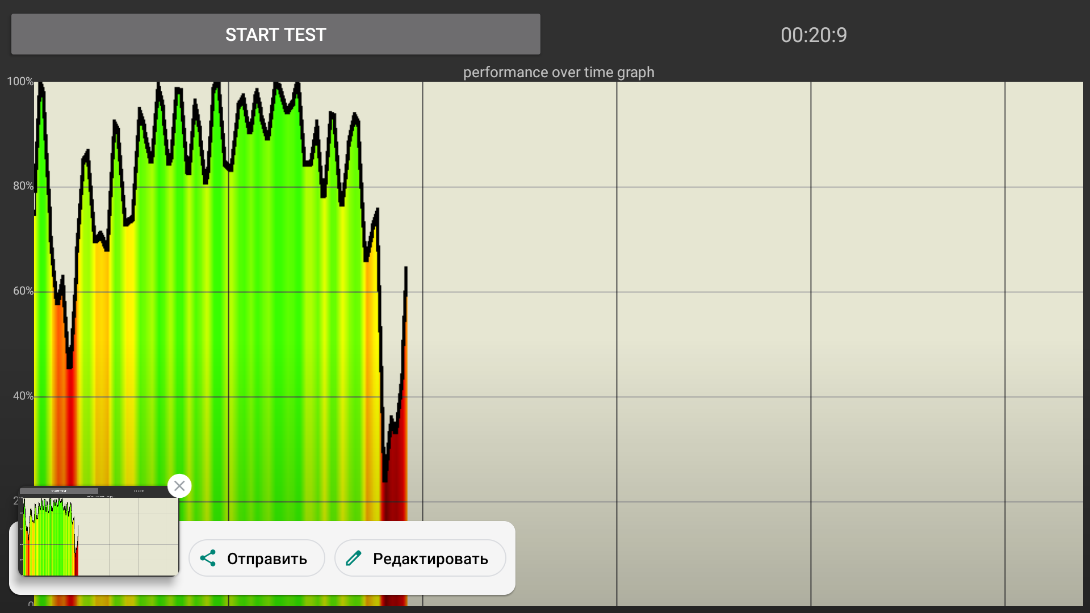This screenshot has width=1090, height=613.
Task: Dismiss screenshot preview with the X icon
Action: pos(179,486)
